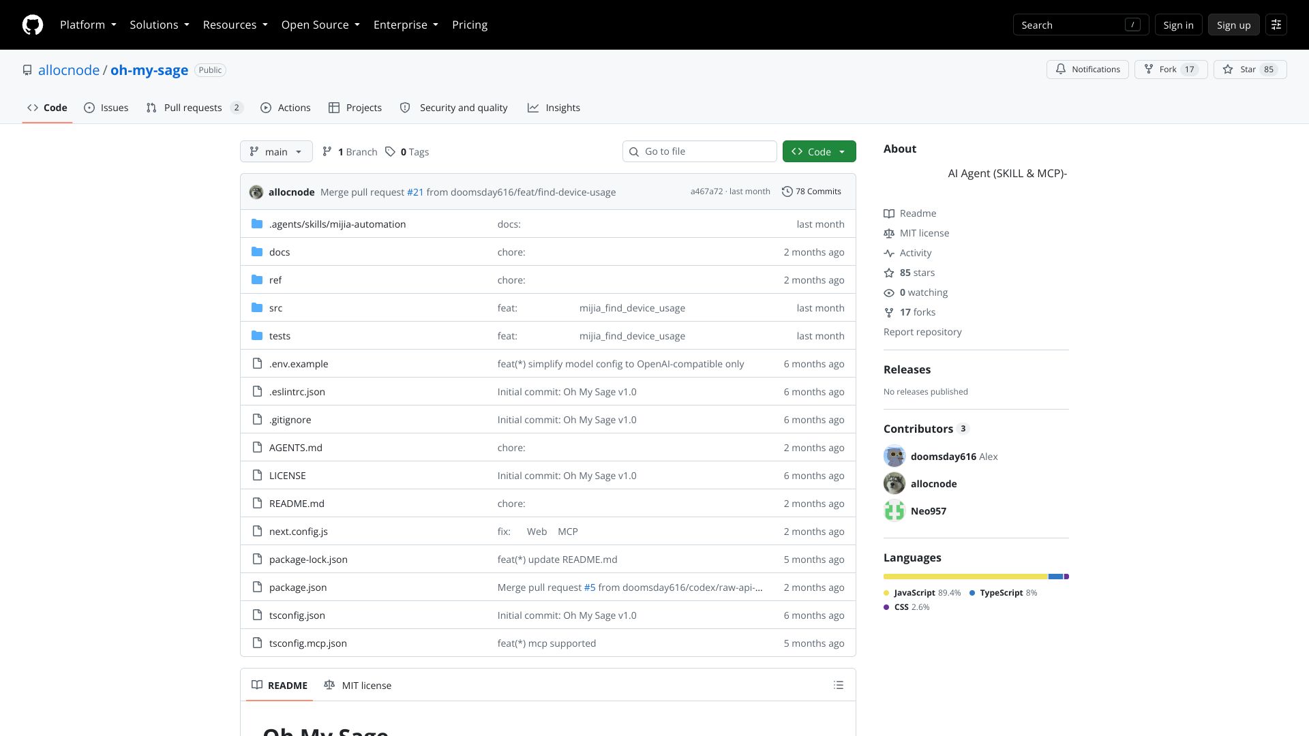The width and height of the screenshot is (1309, 736).
Task: Open the .env.example file icon
Action: coord(257,364)
